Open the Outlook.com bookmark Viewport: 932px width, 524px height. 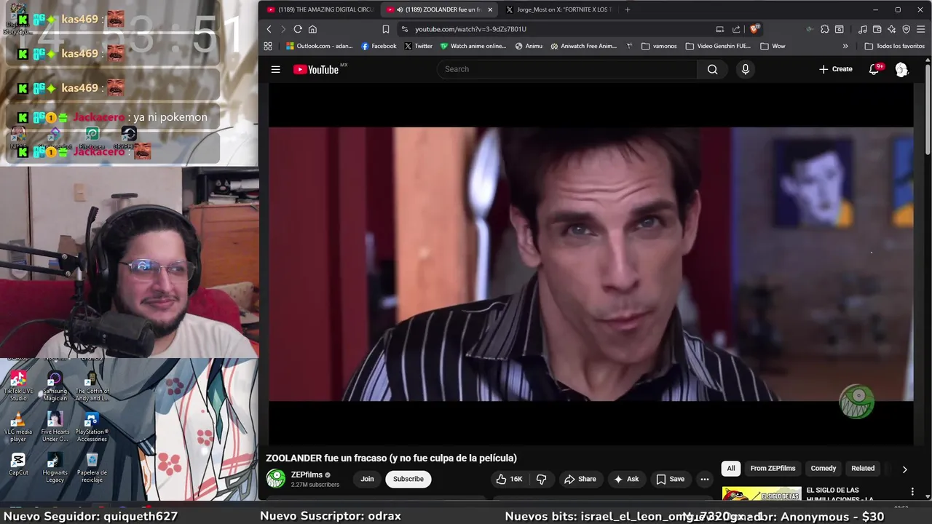[319, 46]
